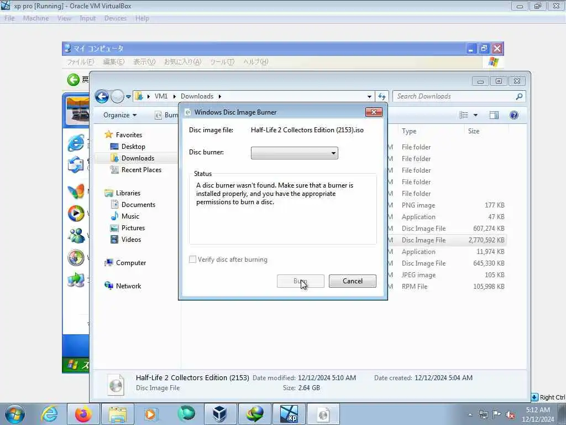The width and height of the screenshot is (566, 425).
Task: Open the Documents library
Action: pyautogui.click(x=138, y=205)
